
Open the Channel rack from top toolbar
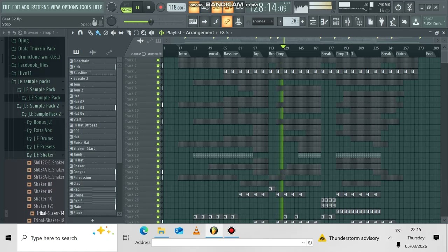[x=336, y=22]
